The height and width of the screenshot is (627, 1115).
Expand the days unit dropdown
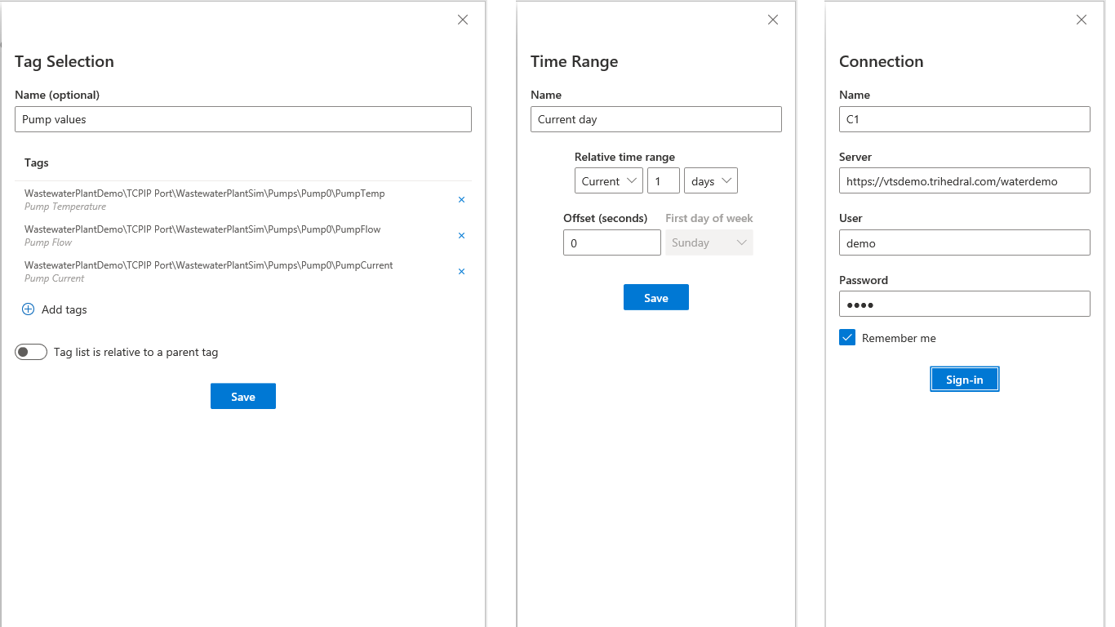tap(710, 180)
